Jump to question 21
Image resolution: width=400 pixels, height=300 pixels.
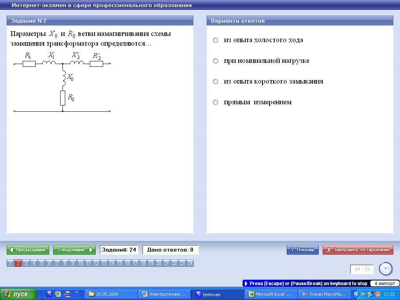166,263
